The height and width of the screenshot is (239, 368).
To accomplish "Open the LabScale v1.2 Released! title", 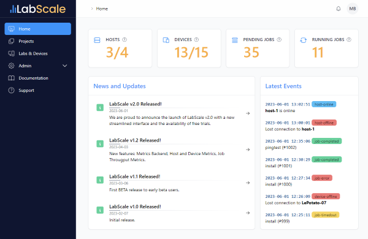I will point(135,140).
